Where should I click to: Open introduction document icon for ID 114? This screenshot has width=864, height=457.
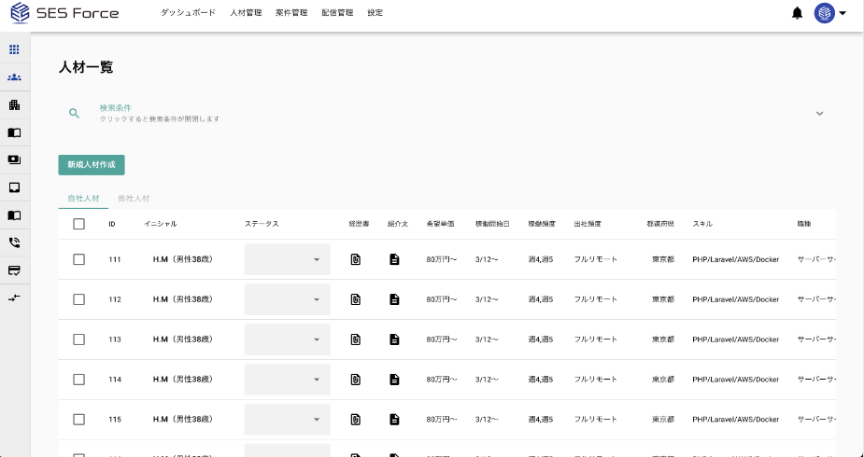(394, 380)
